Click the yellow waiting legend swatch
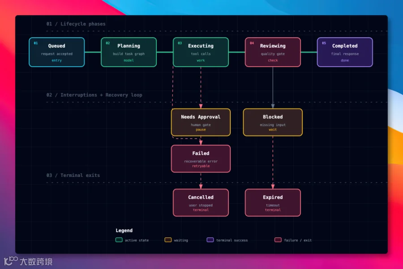This screenshot has height=269, width=403. click(x=168, y=240)
